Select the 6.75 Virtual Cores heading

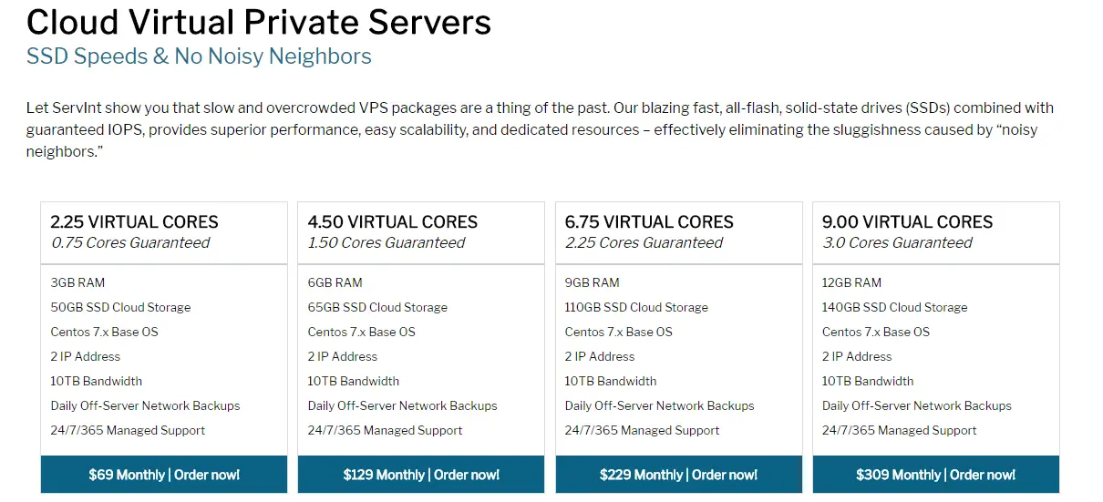(649, 222)
